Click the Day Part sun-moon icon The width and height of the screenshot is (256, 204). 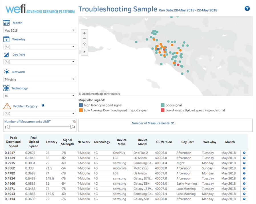(6, 55)
